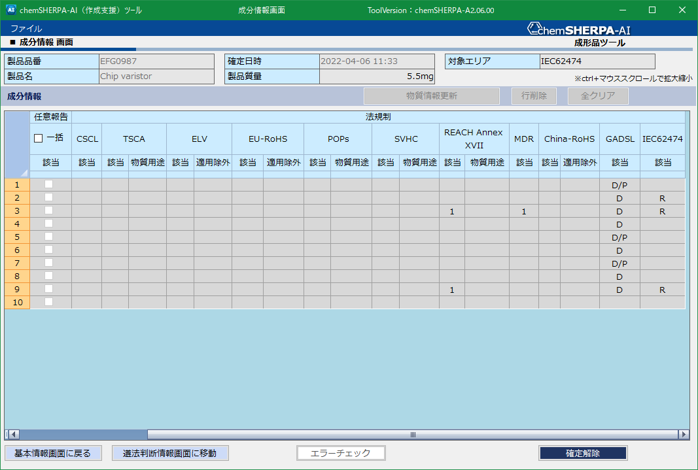Click 遵法判断情報画面に移動 button
Image resolution: width=698 pixels, height=470 pixels.
pyautogui.click(x=170, y=453)
